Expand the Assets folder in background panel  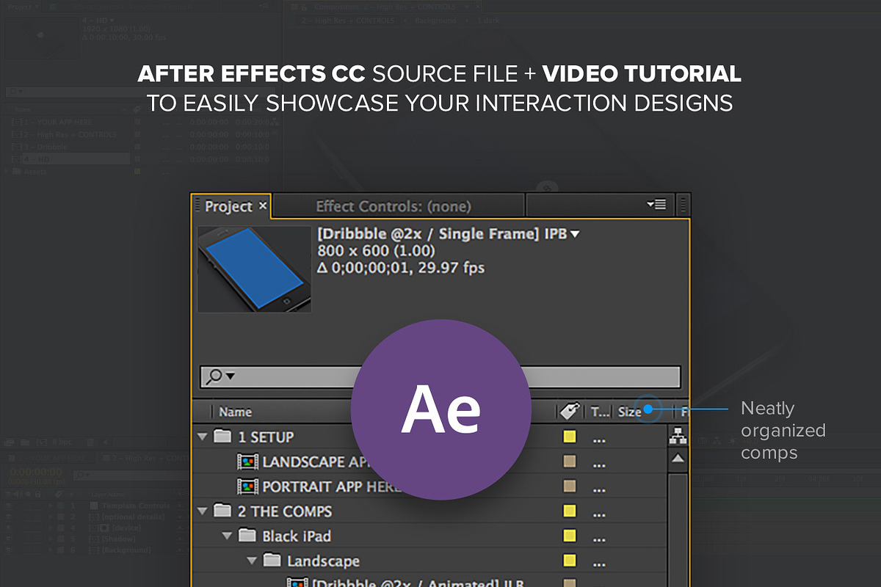coord(8,172)
